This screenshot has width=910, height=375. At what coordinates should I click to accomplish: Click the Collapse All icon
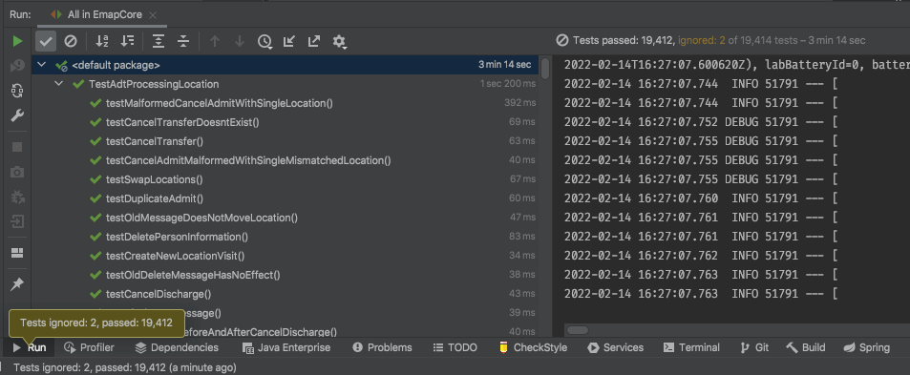(x=183, y=41)
